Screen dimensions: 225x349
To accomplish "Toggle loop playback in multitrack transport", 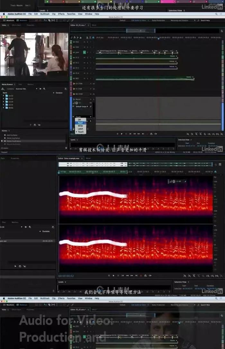I will 151,134.
